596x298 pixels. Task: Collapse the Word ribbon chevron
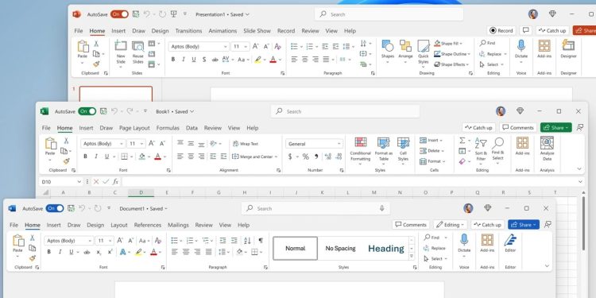[547, 266]
